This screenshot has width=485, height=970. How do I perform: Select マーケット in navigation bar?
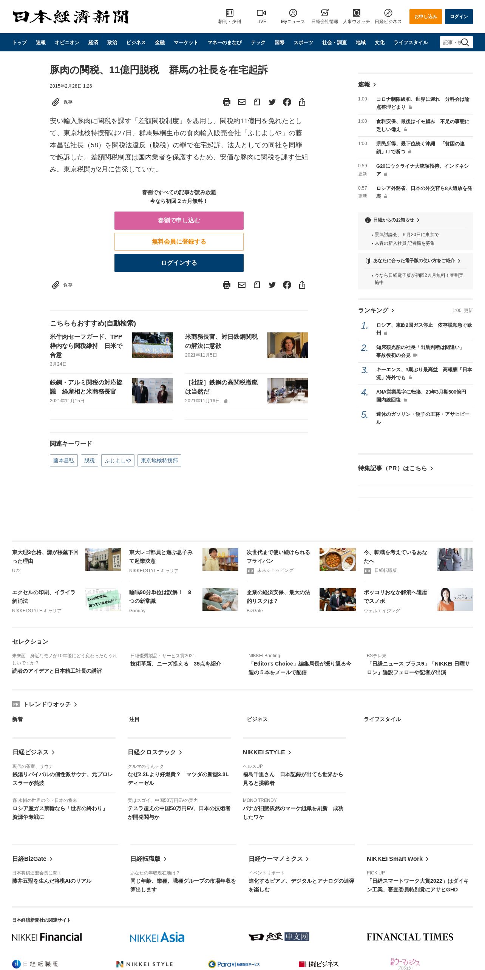(186, 42)
